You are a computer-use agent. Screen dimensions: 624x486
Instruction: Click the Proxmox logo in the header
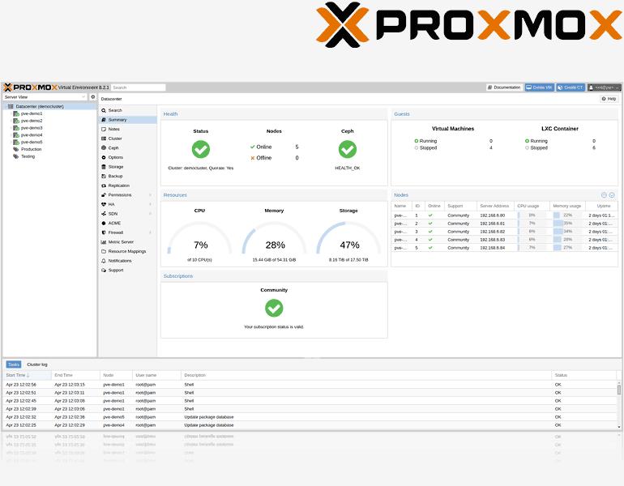click(30, 87)
